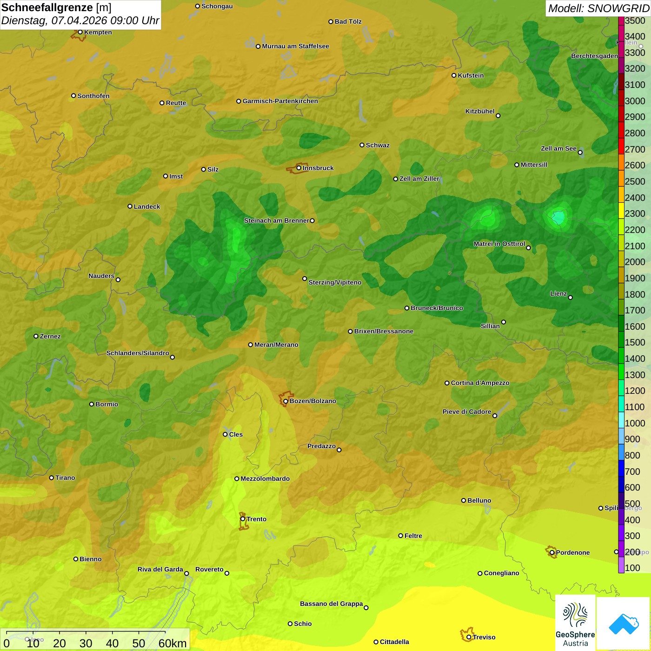Click the Zell am See location dot
651x651 pixels.
580,152
